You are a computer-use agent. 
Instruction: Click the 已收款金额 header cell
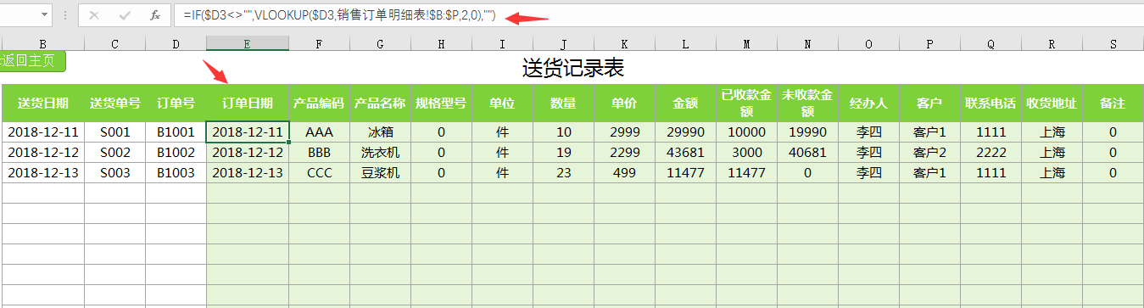(746, 103)
